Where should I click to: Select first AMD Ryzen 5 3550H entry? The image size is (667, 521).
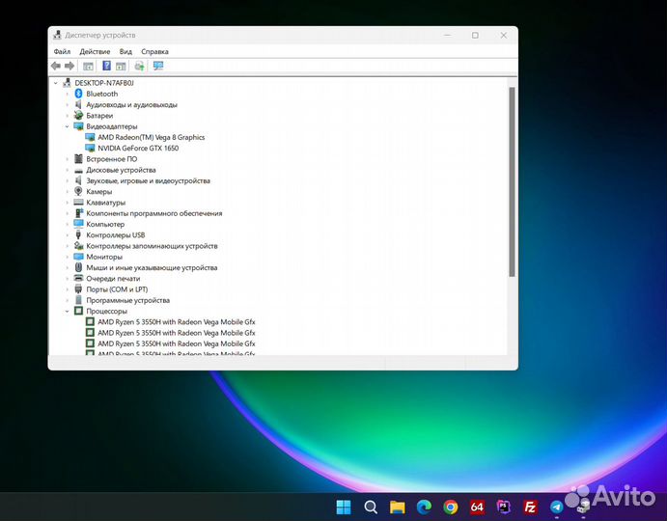tap(176, 322)
